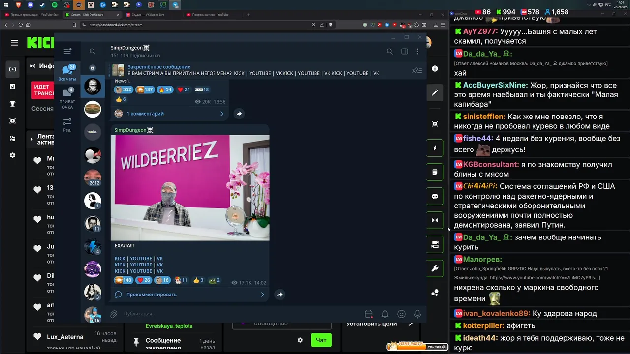The width and height of the screenshot is (630, 354).
Task: Open the lightning avatar chat
Action: pos(93,246)
